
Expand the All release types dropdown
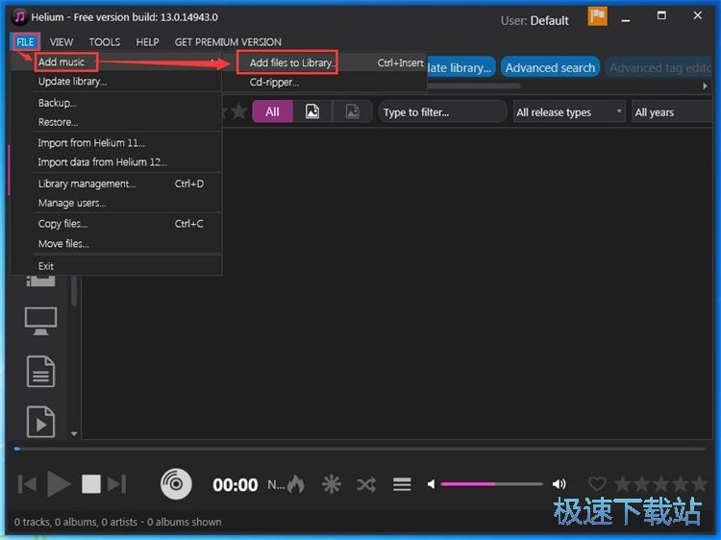click(x=569, y=112)
